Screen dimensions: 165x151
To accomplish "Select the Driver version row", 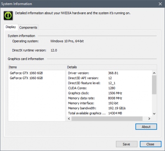I will [109, 73].
